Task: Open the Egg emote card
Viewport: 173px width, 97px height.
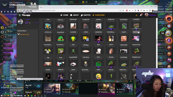Action: pos(48,62)
